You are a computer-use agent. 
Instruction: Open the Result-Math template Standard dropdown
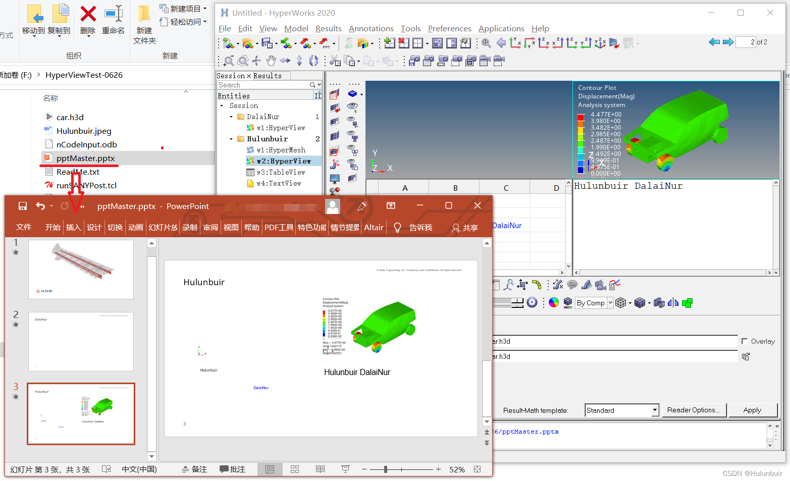click(655, 410)
